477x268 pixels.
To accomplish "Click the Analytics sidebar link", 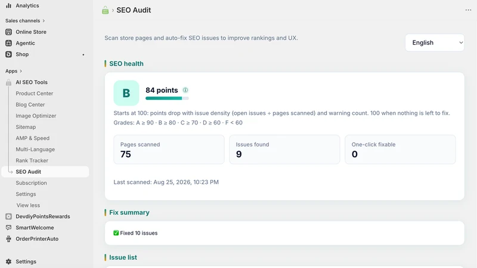I will pos(27,5).
